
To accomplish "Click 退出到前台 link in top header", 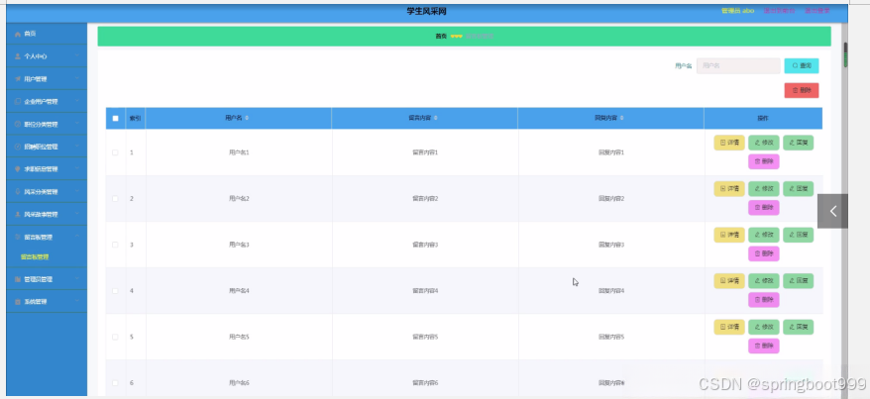I will (779, 11).
